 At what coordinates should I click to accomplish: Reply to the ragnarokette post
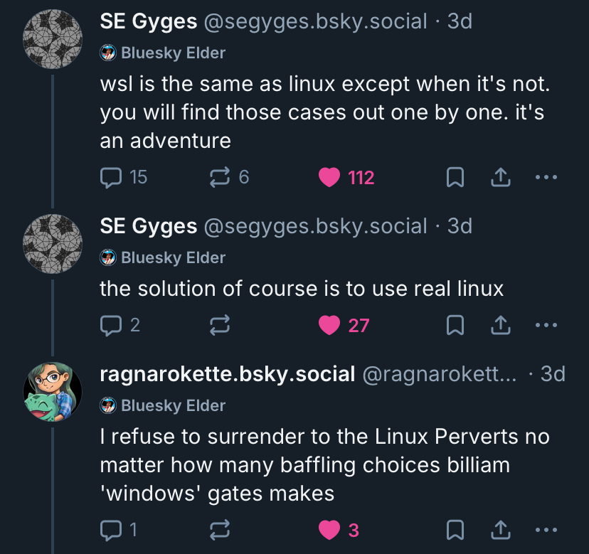click(x=112, y=530)
